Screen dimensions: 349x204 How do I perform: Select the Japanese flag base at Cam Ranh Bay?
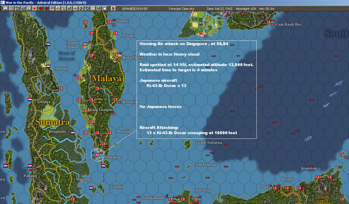[x=269, y=22]
